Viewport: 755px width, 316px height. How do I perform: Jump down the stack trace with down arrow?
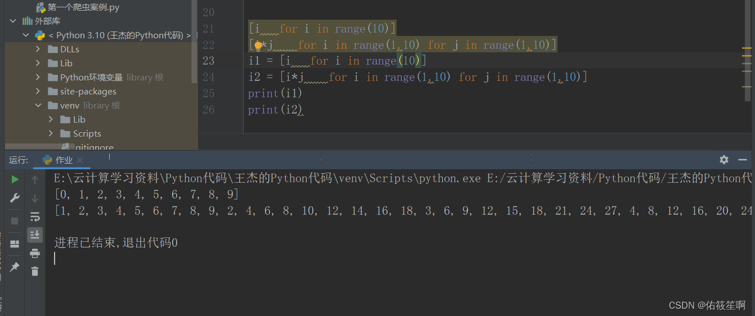click(x=35, y=198)
